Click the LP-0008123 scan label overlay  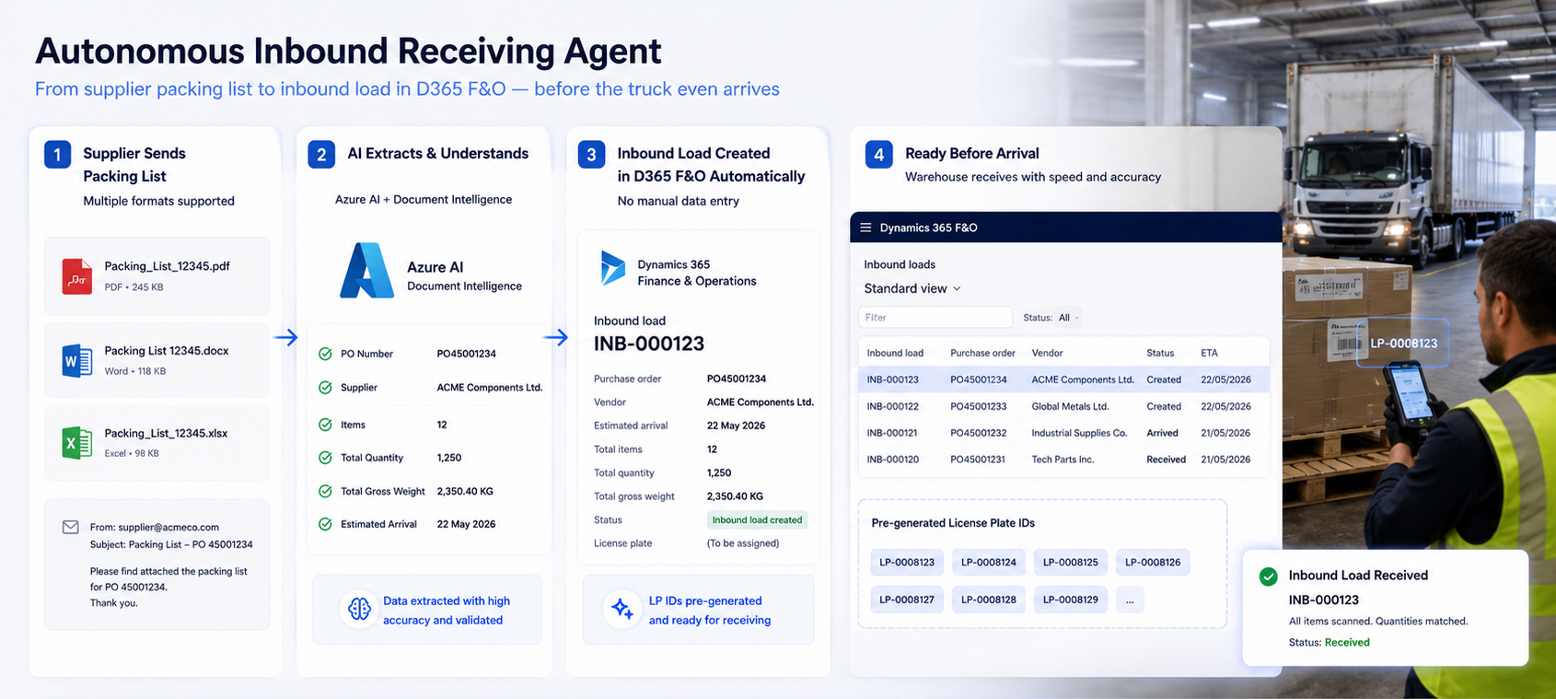pyautogui.click(x=1402, y=344)
